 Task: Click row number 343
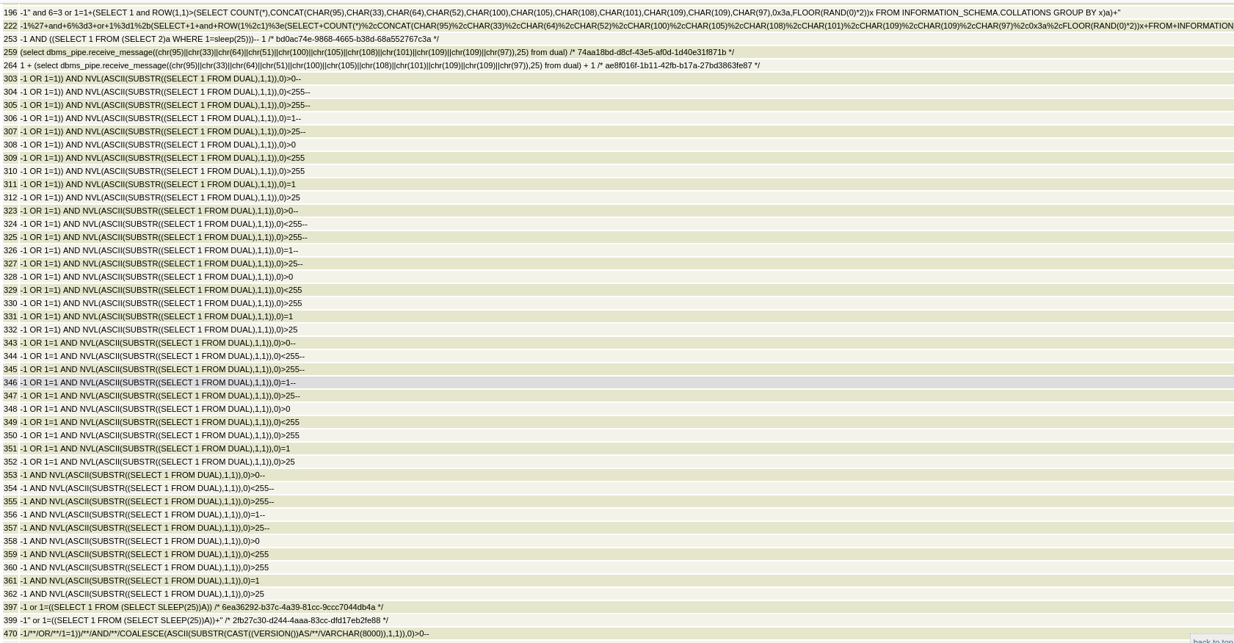point(10,343)
